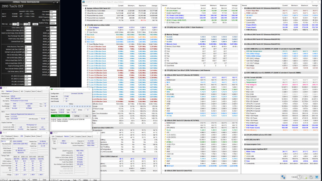Click the VDD voltage up stepper
The image size is (322, 181).
pyautogui.click(x=18, y=23)
